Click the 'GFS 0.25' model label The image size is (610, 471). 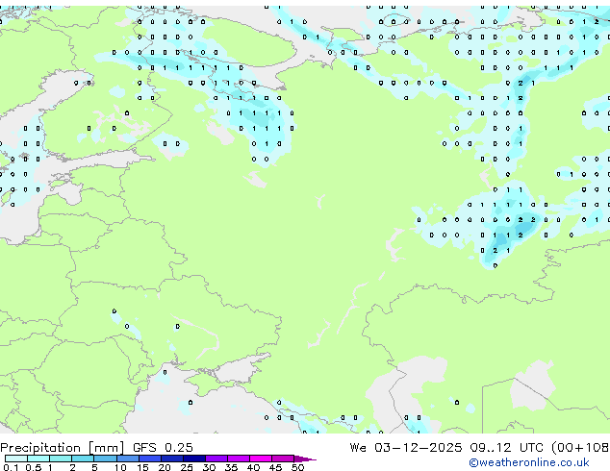163,448
